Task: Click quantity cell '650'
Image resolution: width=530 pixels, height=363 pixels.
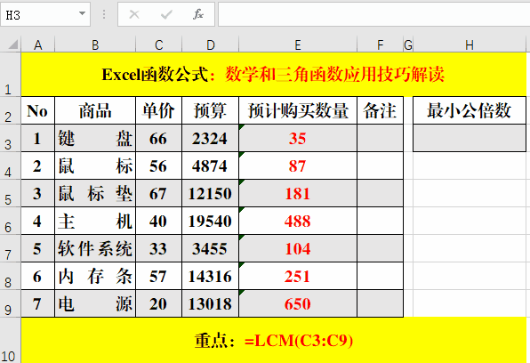Action: tap(298, 303)
